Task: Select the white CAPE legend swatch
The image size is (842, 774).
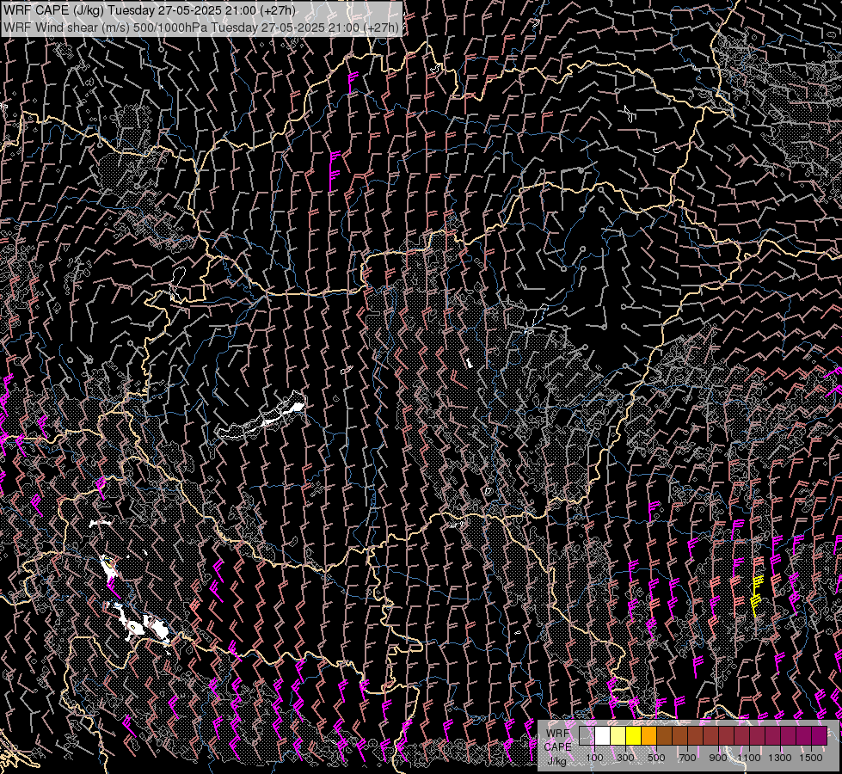Action: [x=603, y=735]
